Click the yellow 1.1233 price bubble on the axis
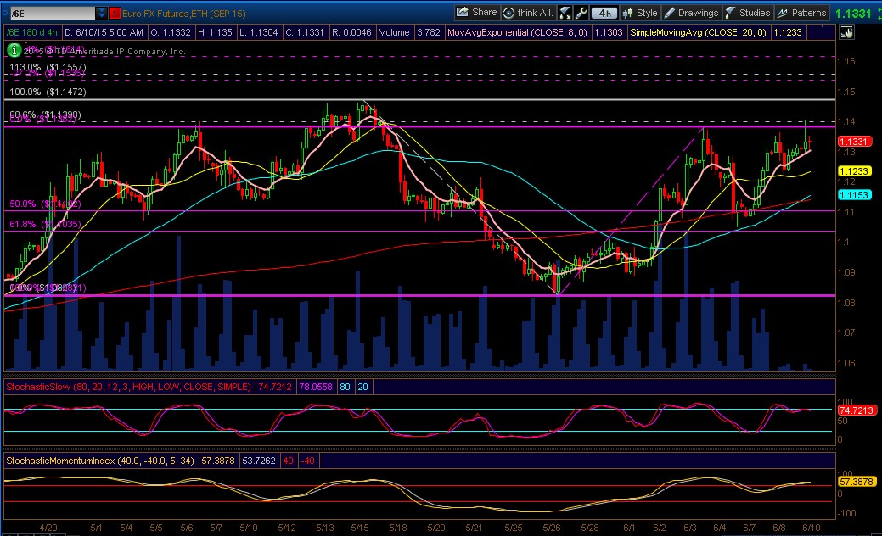Viewport: 882px width, 536px height. [x=855, y=171]
